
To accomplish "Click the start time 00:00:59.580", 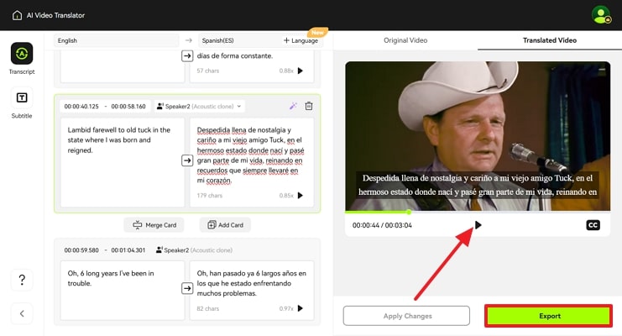I will pyautogui.click(x=81, y=250).
